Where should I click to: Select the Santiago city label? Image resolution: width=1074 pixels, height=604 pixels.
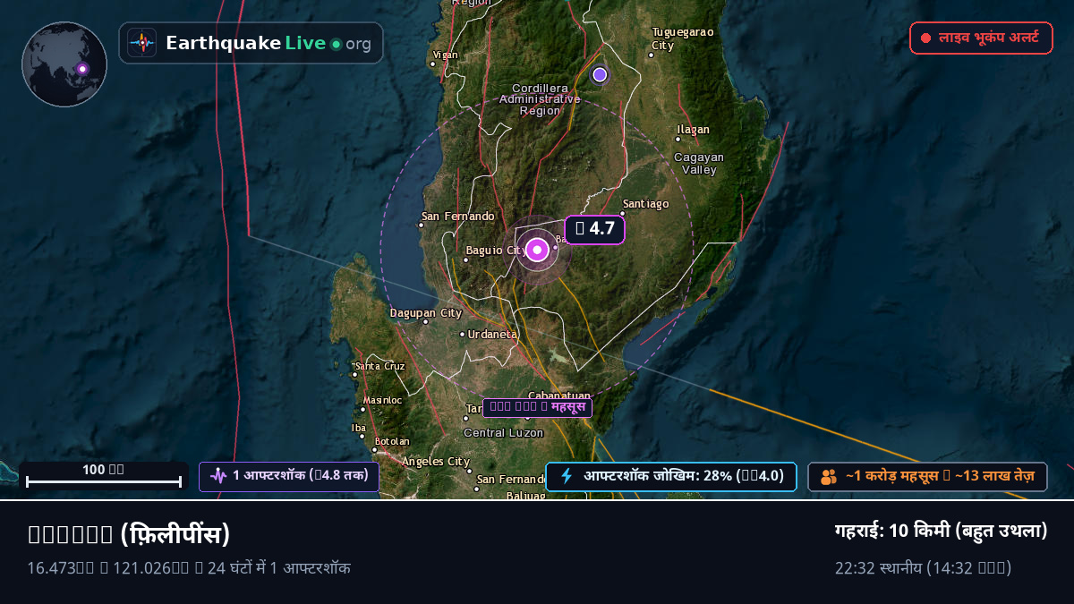coord(645,204)
